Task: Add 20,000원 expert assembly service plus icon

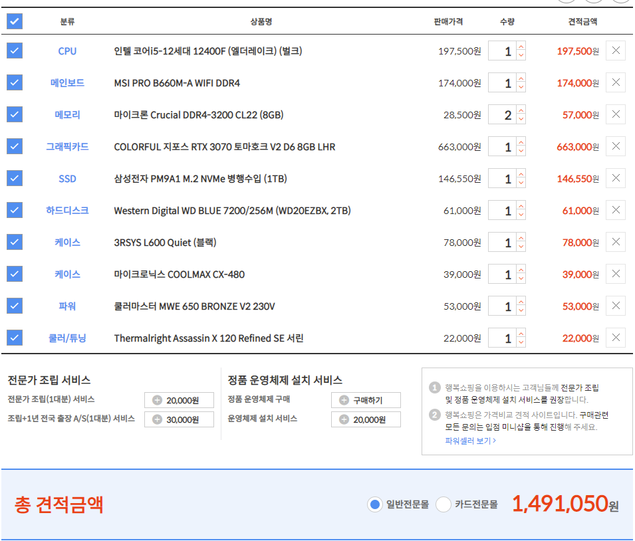Action: click(158, 400)
